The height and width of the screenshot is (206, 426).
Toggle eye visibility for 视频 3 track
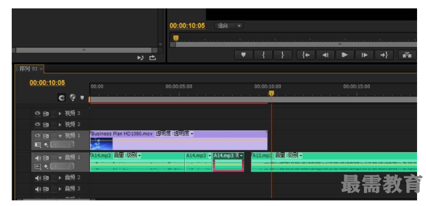click(37, 113)
